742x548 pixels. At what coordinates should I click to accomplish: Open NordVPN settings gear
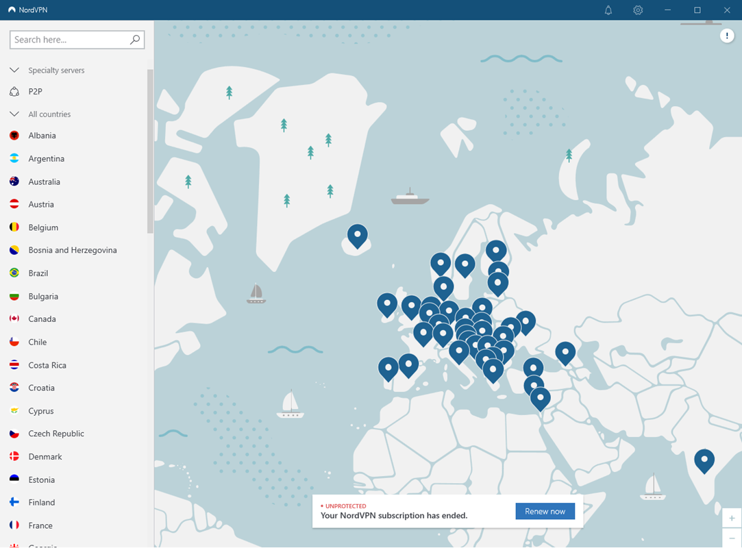coord(638,10)
